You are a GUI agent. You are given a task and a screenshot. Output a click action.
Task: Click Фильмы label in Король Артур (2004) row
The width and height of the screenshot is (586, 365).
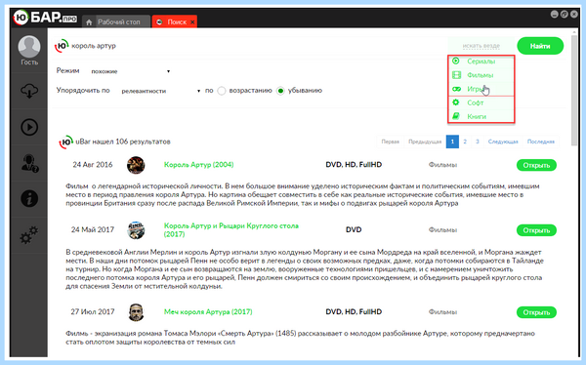pos(442,165)
